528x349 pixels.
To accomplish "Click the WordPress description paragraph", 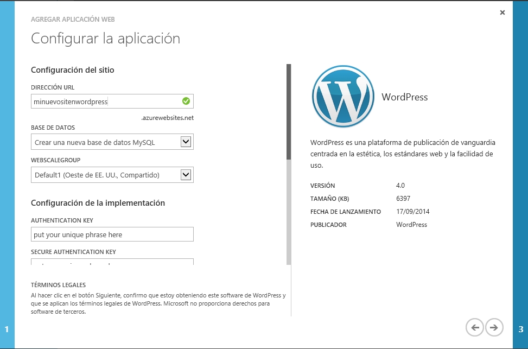I will pos(403,154).
